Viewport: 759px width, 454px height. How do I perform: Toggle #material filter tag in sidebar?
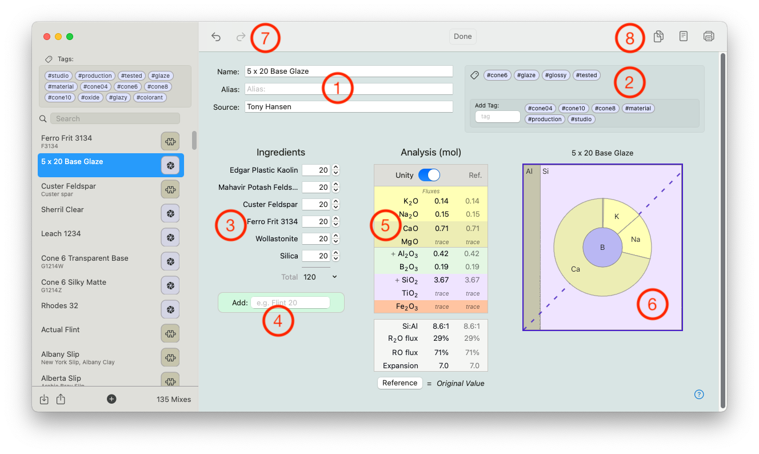[61, 86]
